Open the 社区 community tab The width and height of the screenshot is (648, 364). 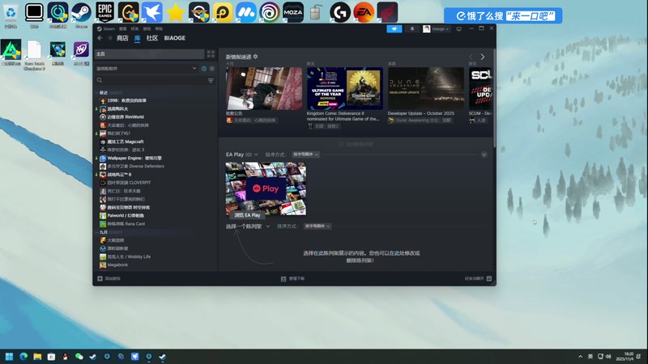click(x=152, y=38)
